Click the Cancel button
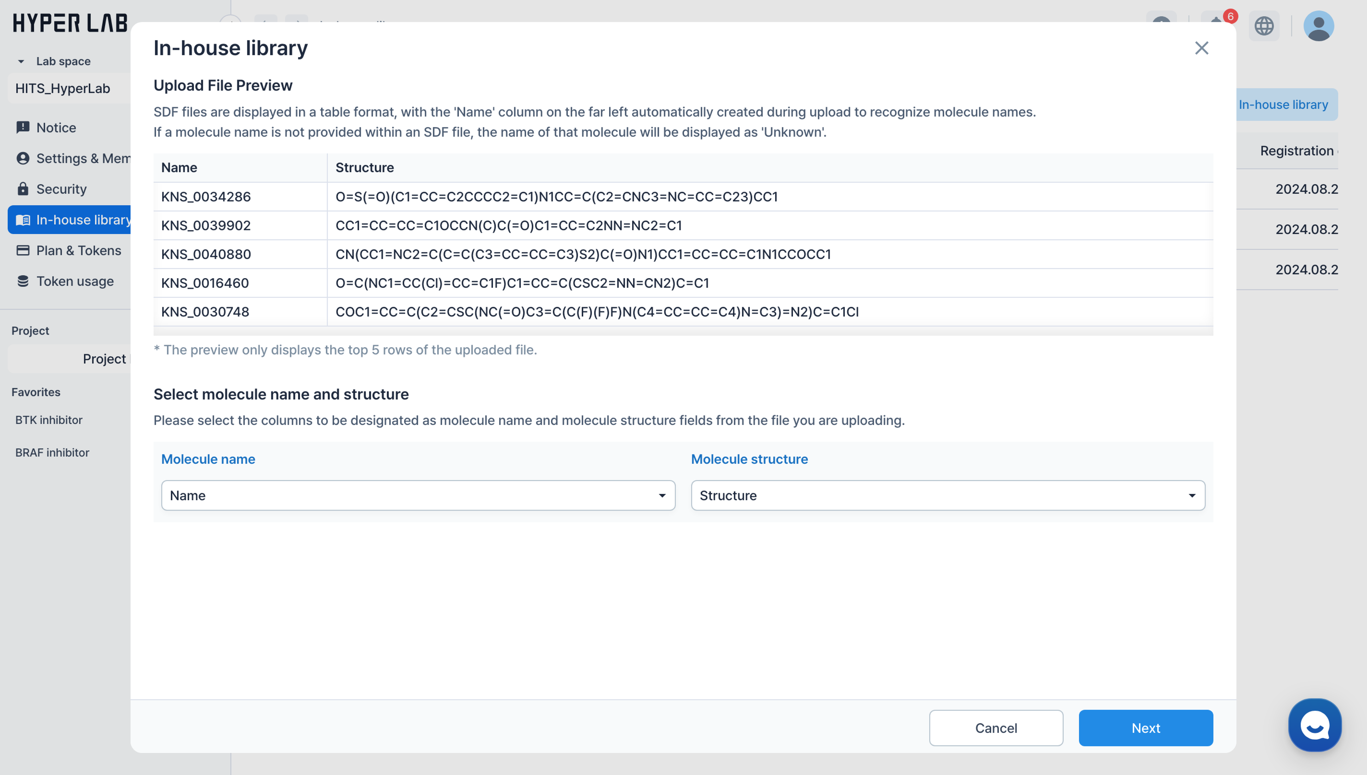Screen dimensions: 1367x775 996,728
